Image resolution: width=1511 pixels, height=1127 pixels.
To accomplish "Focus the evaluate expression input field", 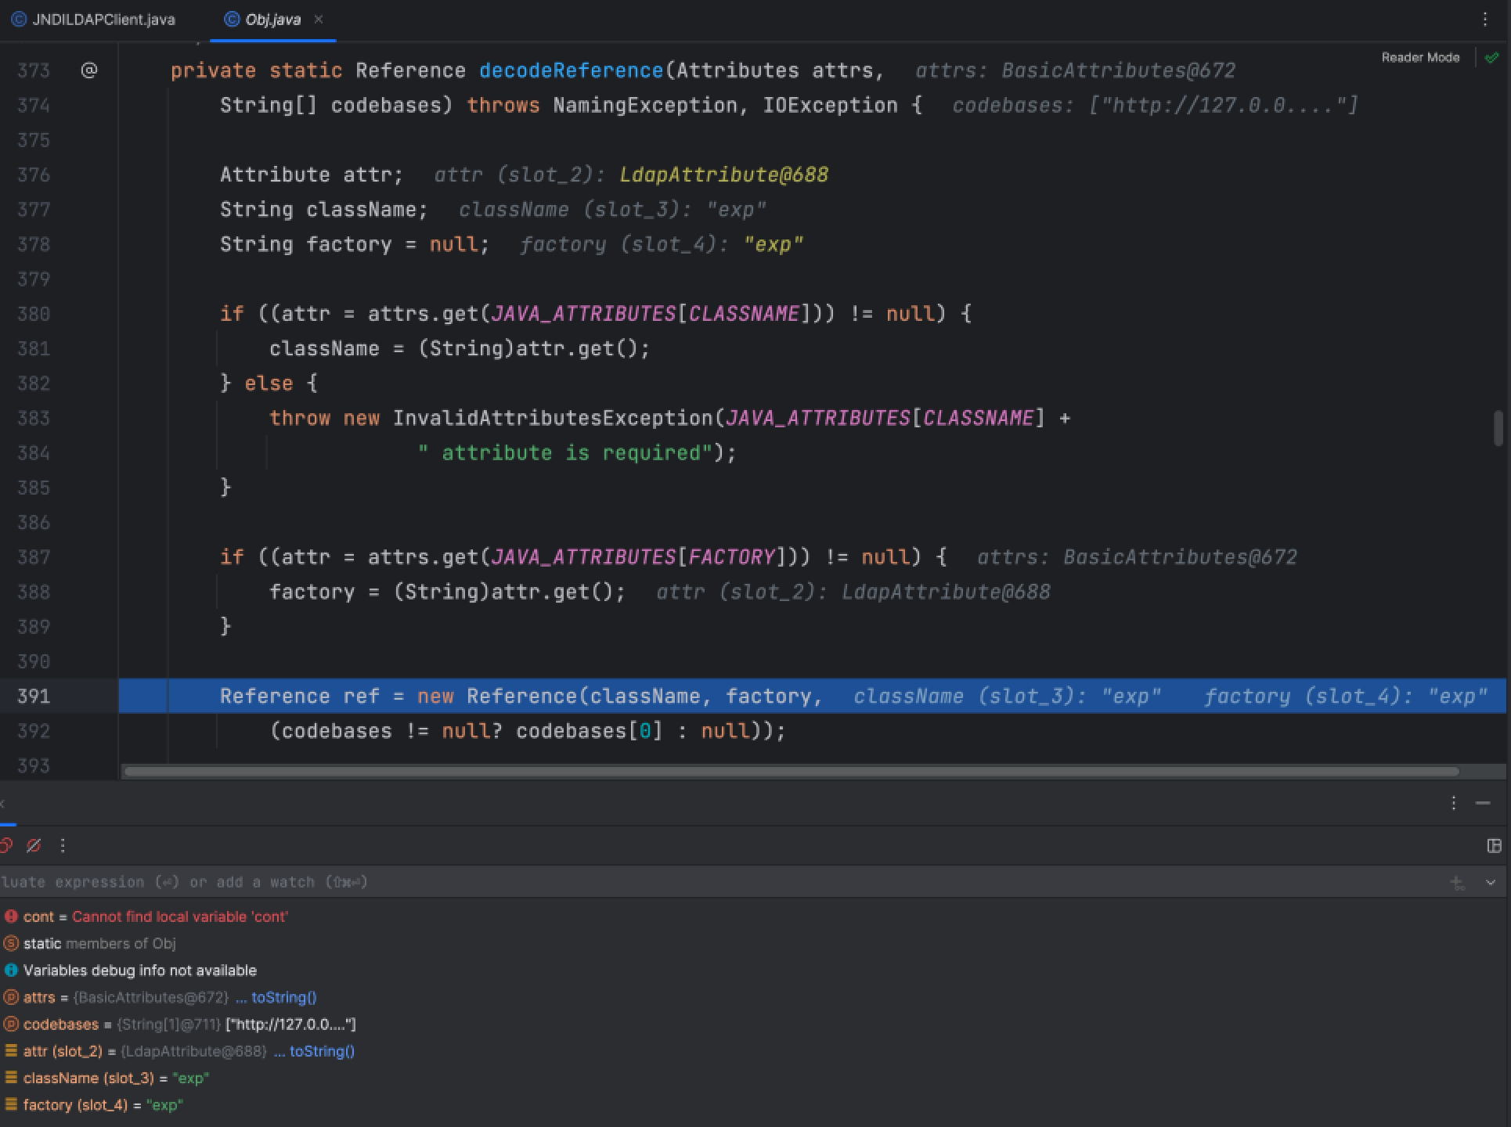I will click(x=720, y=882).
